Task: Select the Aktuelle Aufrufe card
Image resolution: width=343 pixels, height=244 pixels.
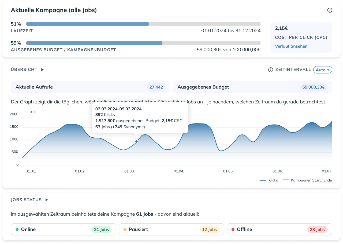Action: point(90,87)
